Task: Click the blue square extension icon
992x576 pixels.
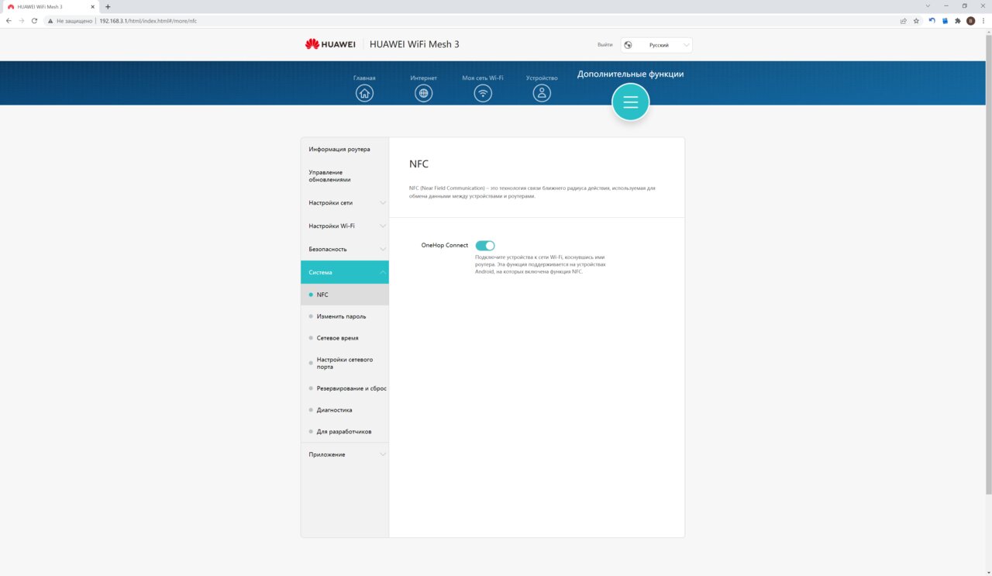Action: 945,21
